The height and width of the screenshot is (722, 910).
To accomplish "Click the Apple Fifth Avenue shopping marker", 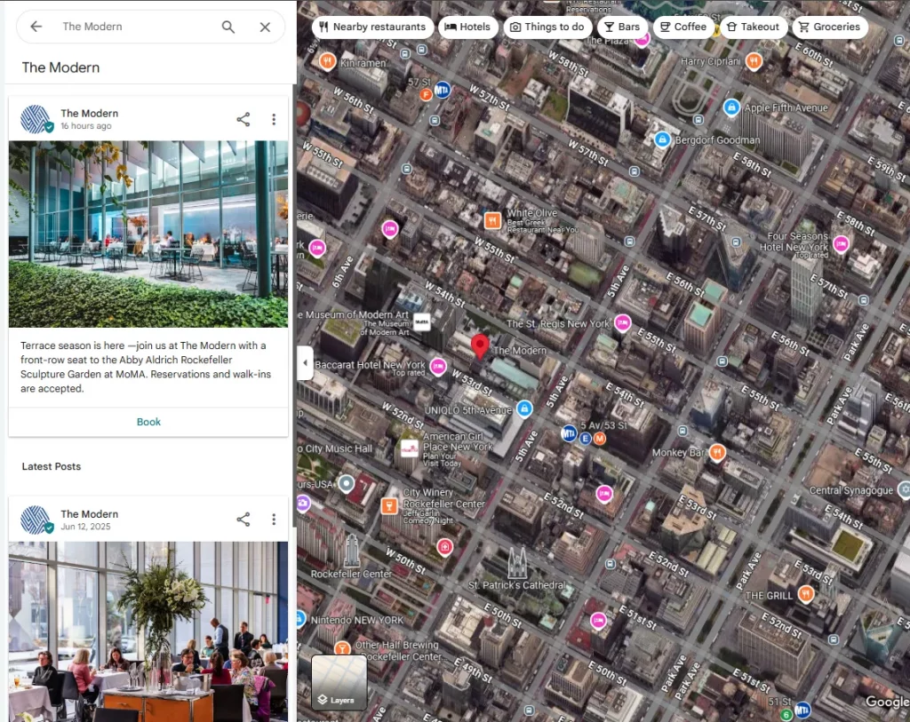I will (x=731, y=107).
